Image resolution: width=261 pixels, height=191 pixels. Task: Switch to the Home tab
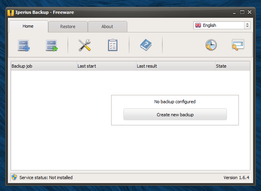point(28,26)
